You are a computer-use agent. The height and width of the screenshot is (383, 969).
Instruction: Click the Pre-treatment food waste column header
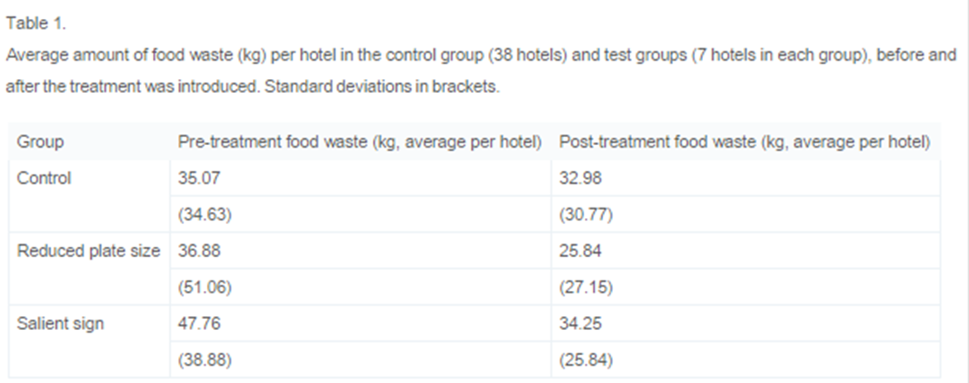coord(360,142)
